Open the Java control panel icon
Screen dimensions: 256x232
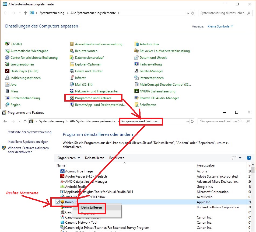pyautogui.click(x=7, y=84)
